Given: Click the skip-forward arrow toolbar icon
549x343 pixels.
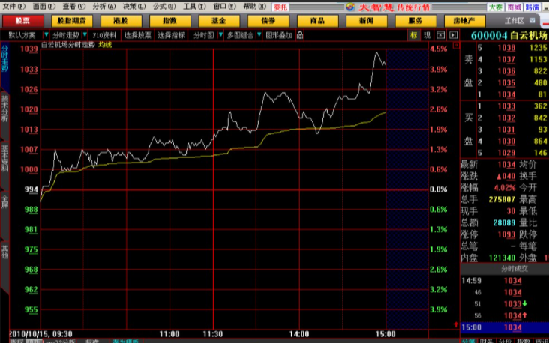Looking at the screenshot, I should click(454, 35).
